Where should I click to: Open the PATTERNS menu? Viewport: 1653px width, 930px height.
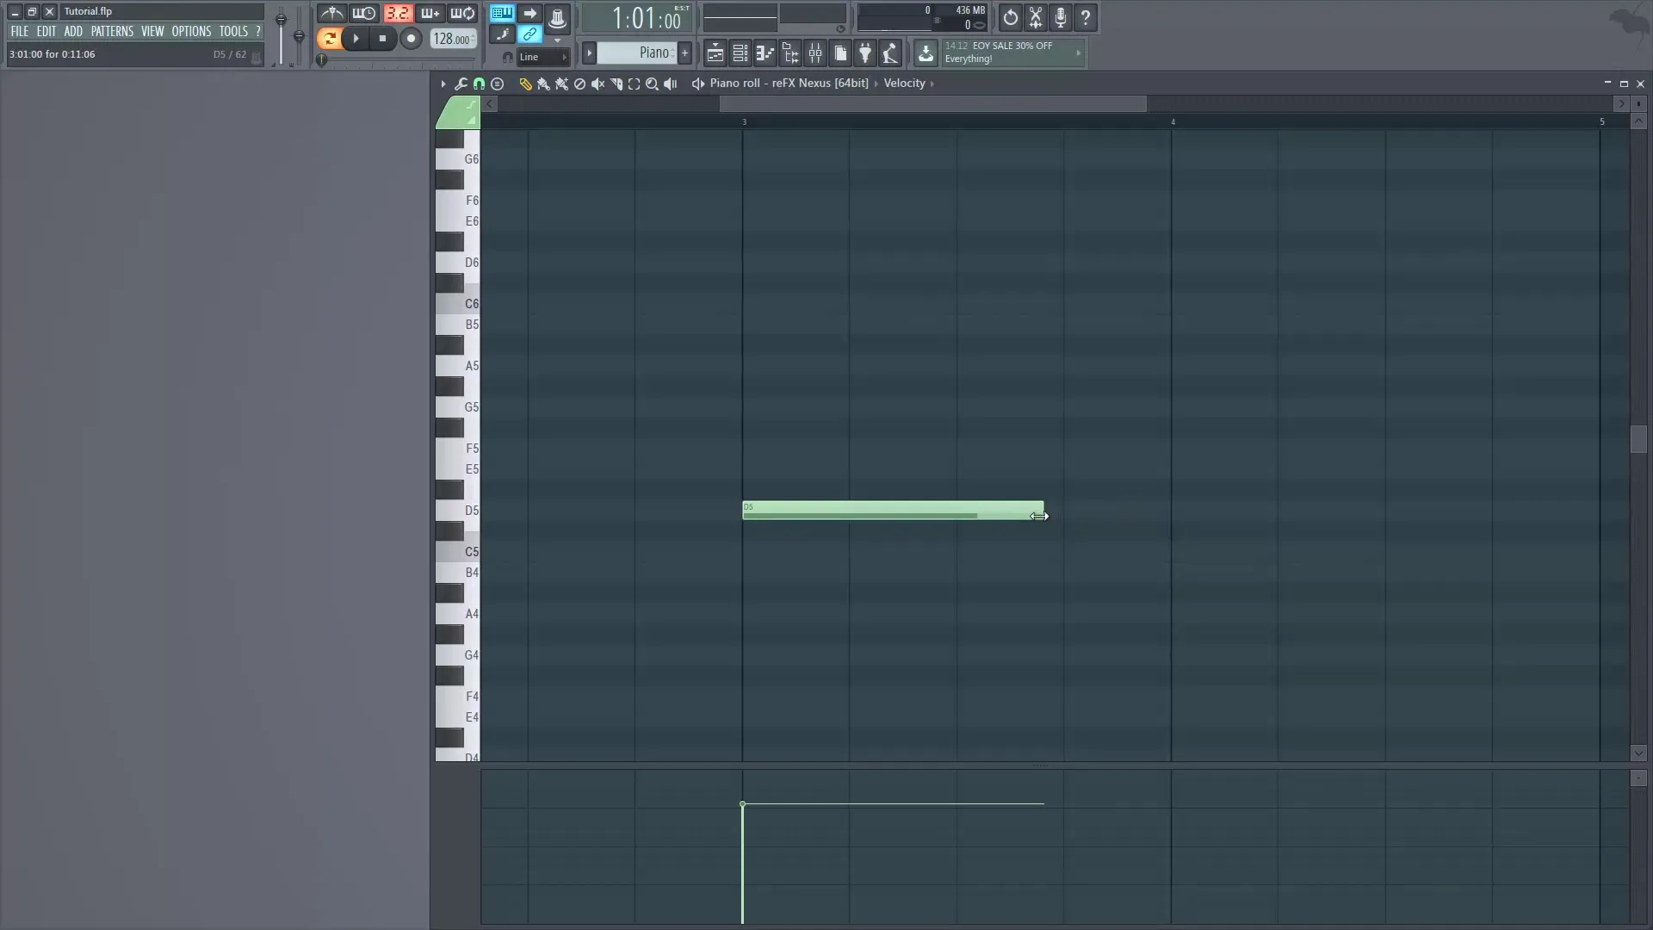click(113, 30)
